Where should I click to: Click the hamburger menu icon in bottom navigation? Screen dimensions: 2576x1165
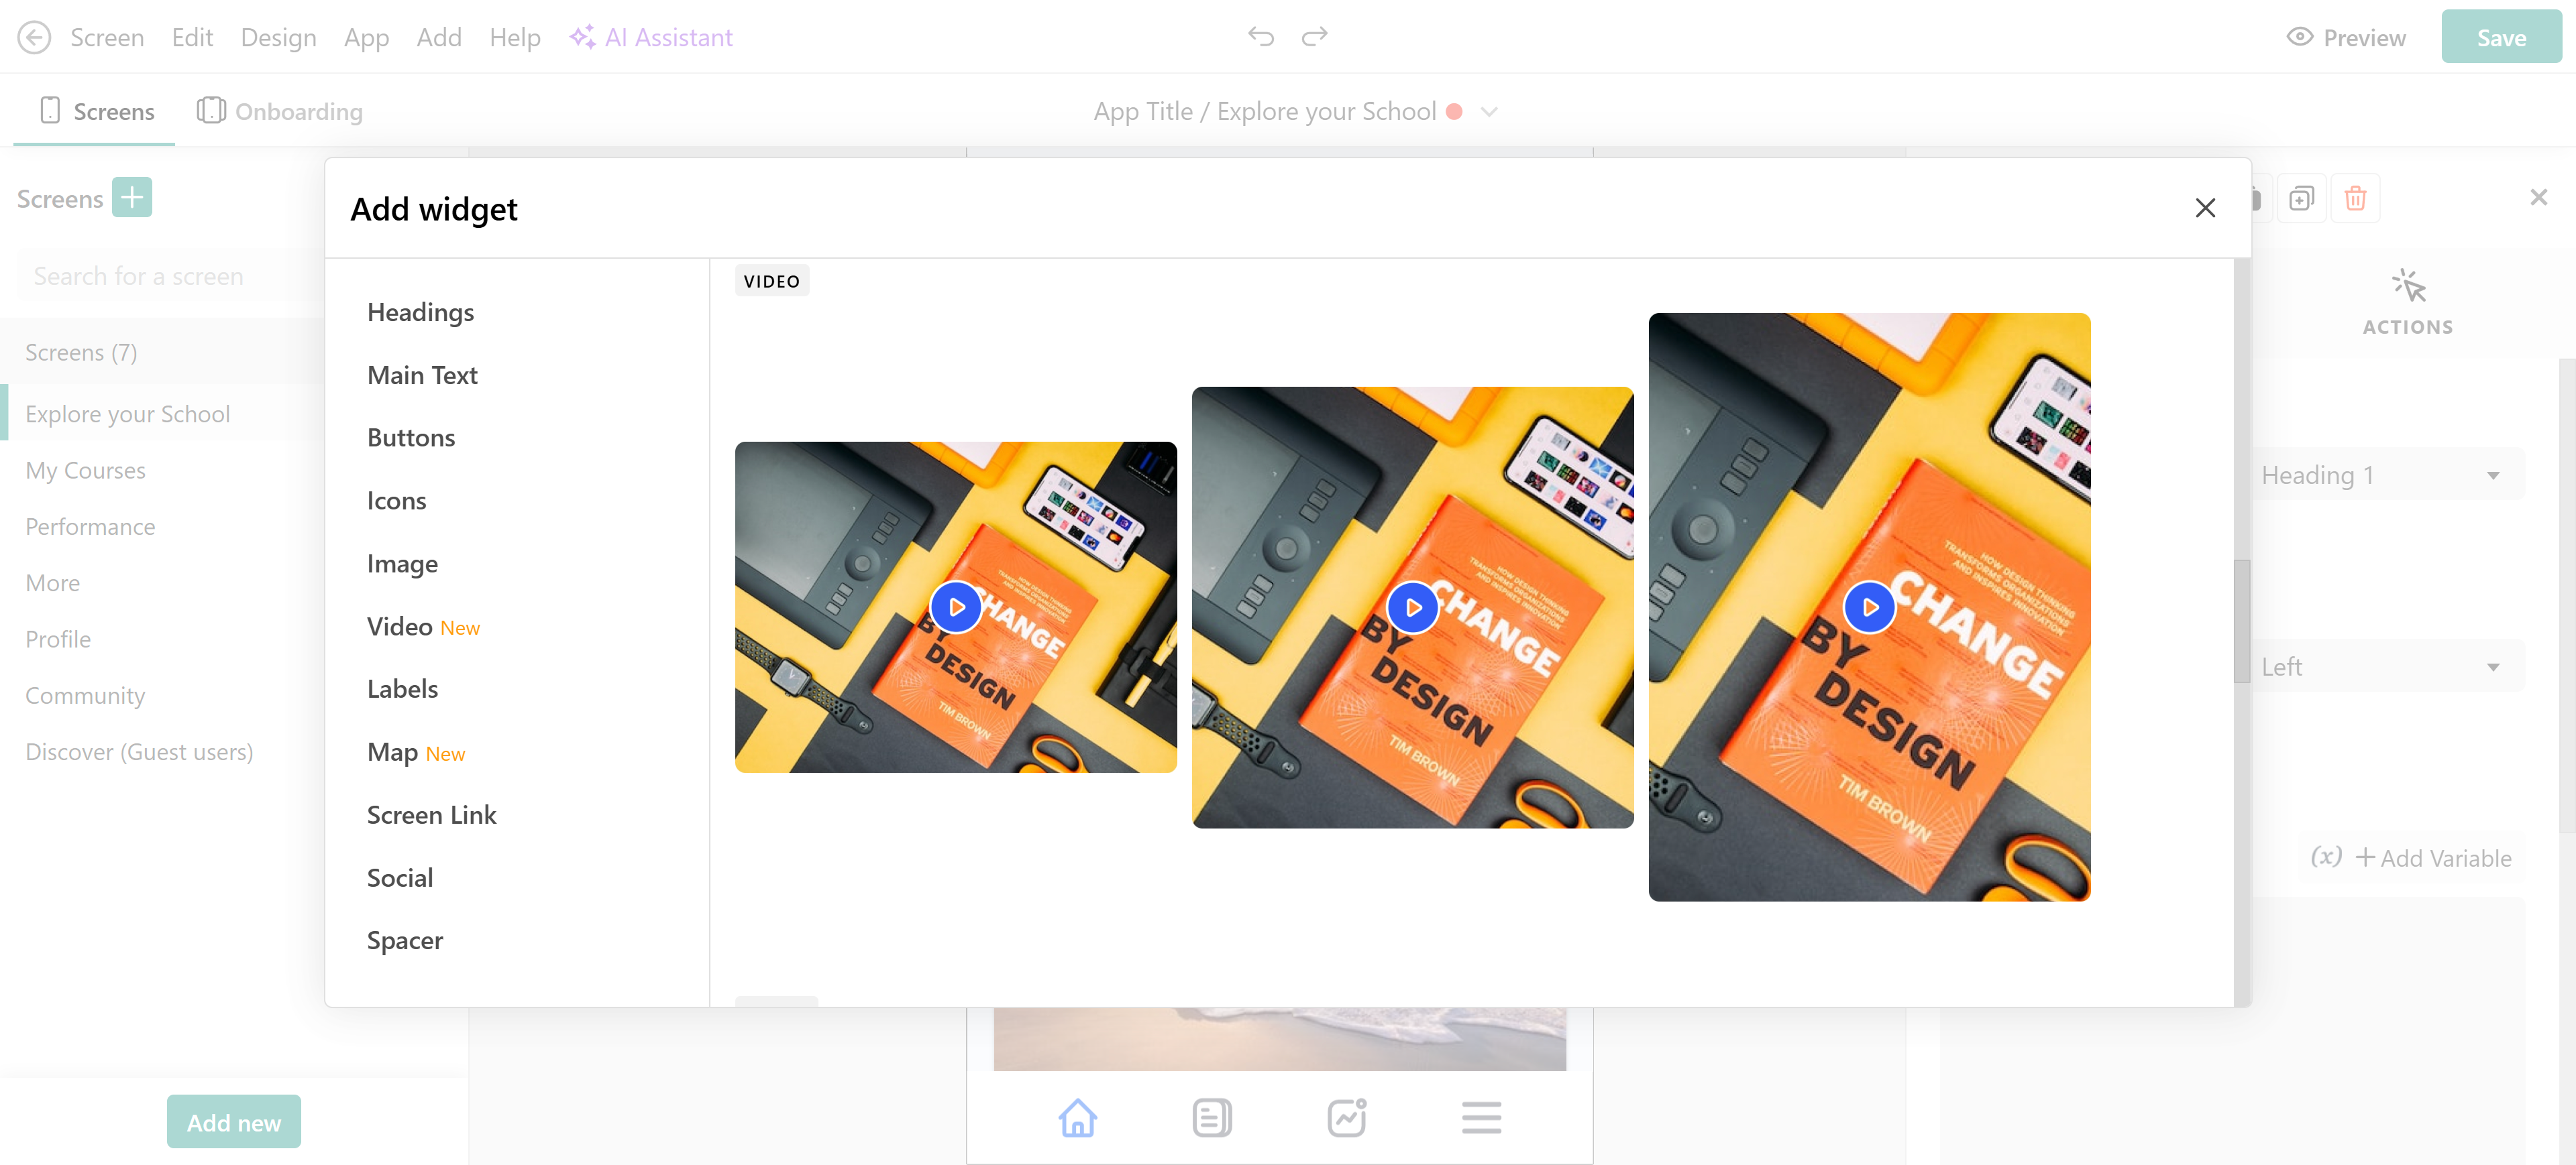pyautogui.click(x=1480, y=1117)
